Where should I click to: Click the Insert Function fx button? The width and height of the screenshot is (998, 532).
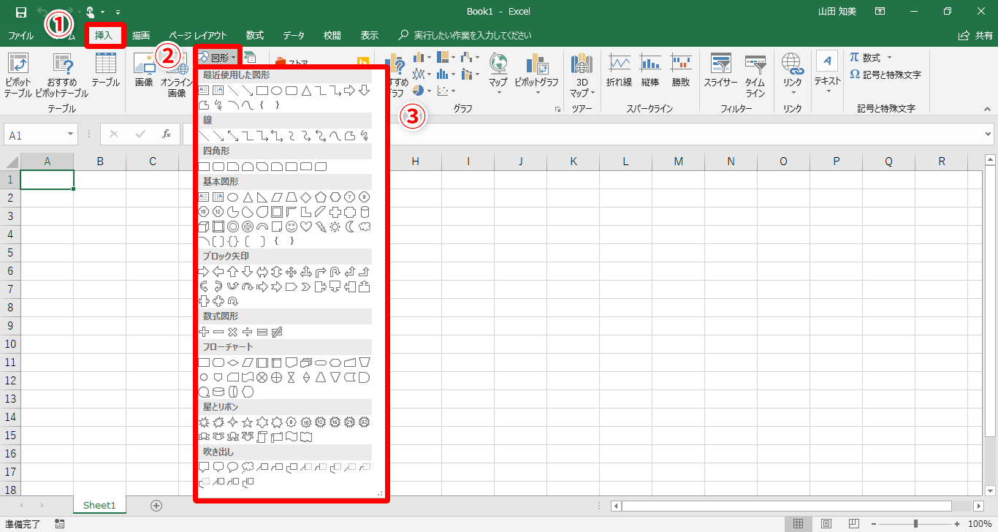pyautogui.click(x=167, y=134)
